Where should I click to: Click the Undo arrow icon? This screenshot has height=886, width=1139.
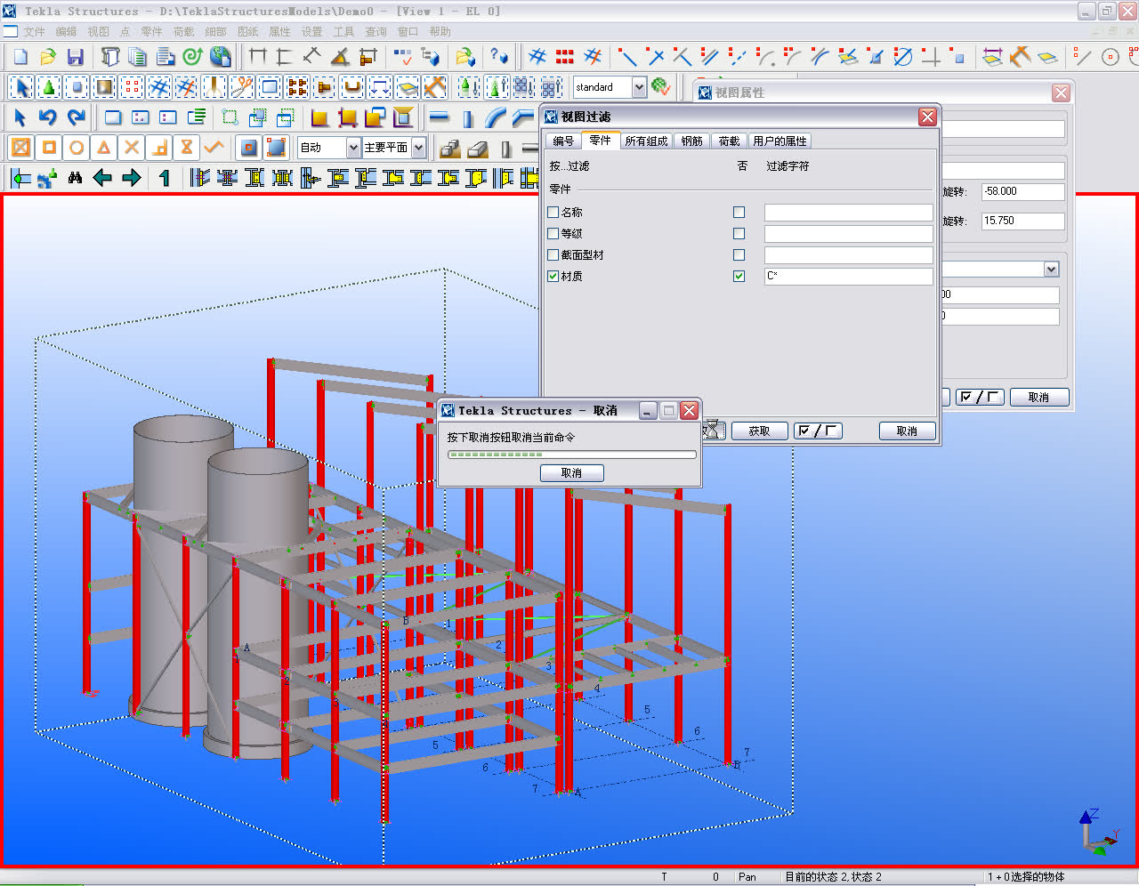[x=48, y=117]
